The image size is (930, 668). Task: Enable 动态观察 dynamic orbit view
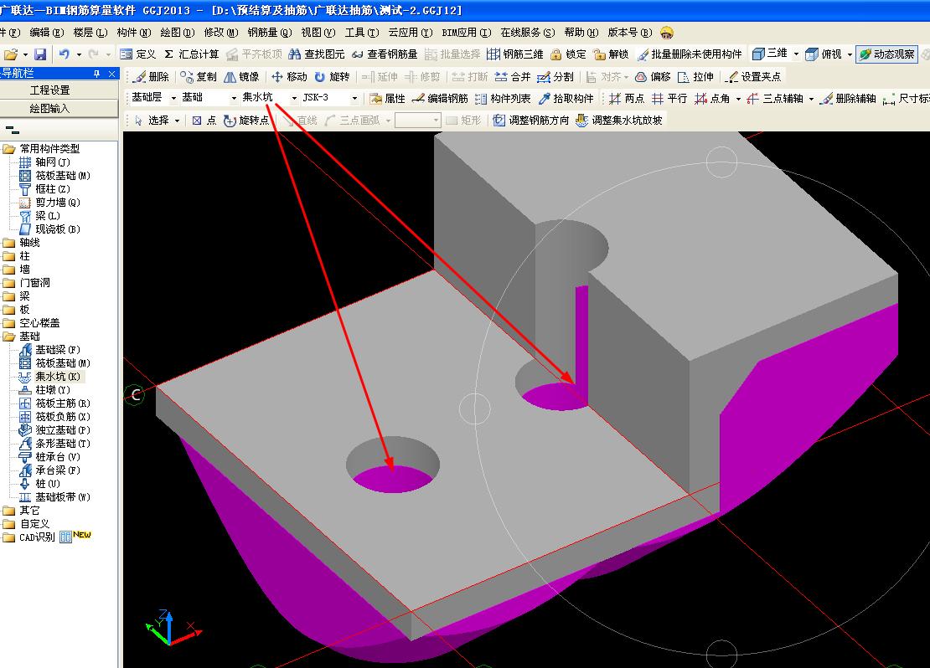(886, 54)
